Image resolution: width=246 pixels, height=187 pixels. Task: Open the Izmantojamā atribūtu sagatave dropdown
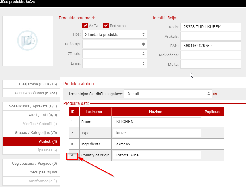pos(168,94)
